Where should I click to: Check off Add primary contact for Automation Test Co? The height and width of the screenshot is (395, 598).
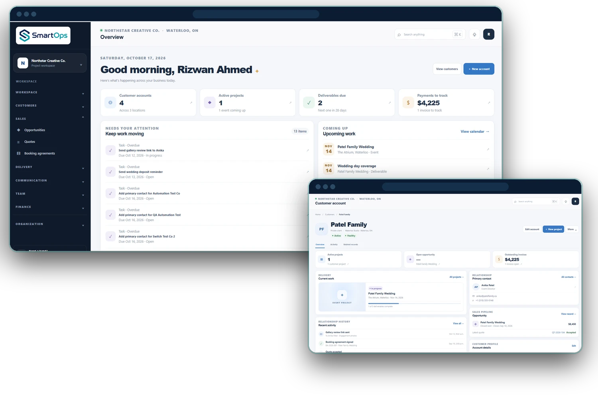110,193
